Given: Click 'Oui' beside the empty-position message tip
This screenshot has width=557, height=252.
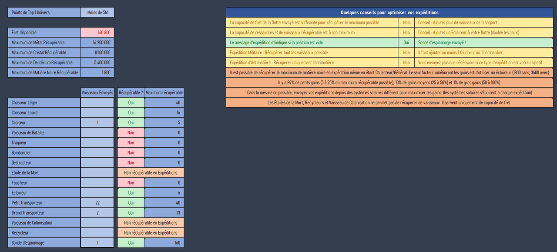Looking at the screenshot, I should 406,43.
